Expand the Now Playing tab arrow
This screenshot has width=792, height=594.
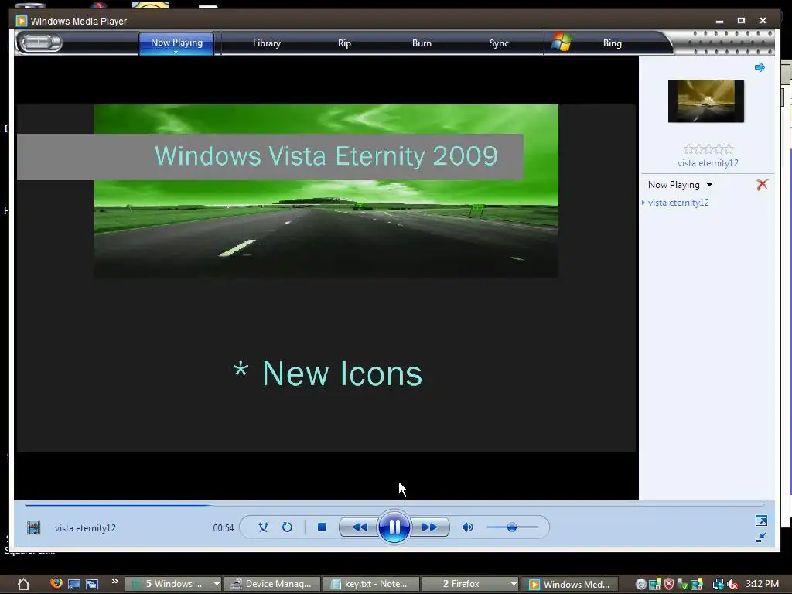click(x=176, y=52)
